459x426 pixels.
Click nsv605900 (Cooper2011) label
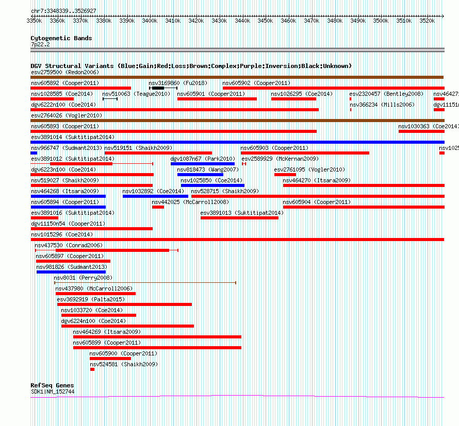123,353
